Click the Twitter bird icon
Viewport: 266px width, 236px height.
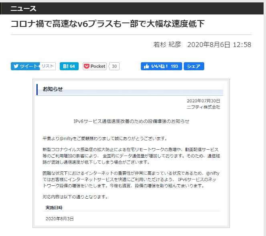tap(16, 66)
